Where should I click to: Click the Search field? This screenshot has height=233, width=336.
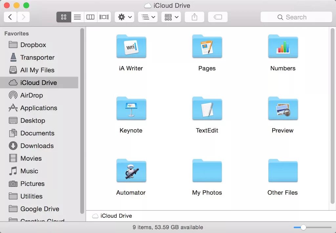pos(296,17)
